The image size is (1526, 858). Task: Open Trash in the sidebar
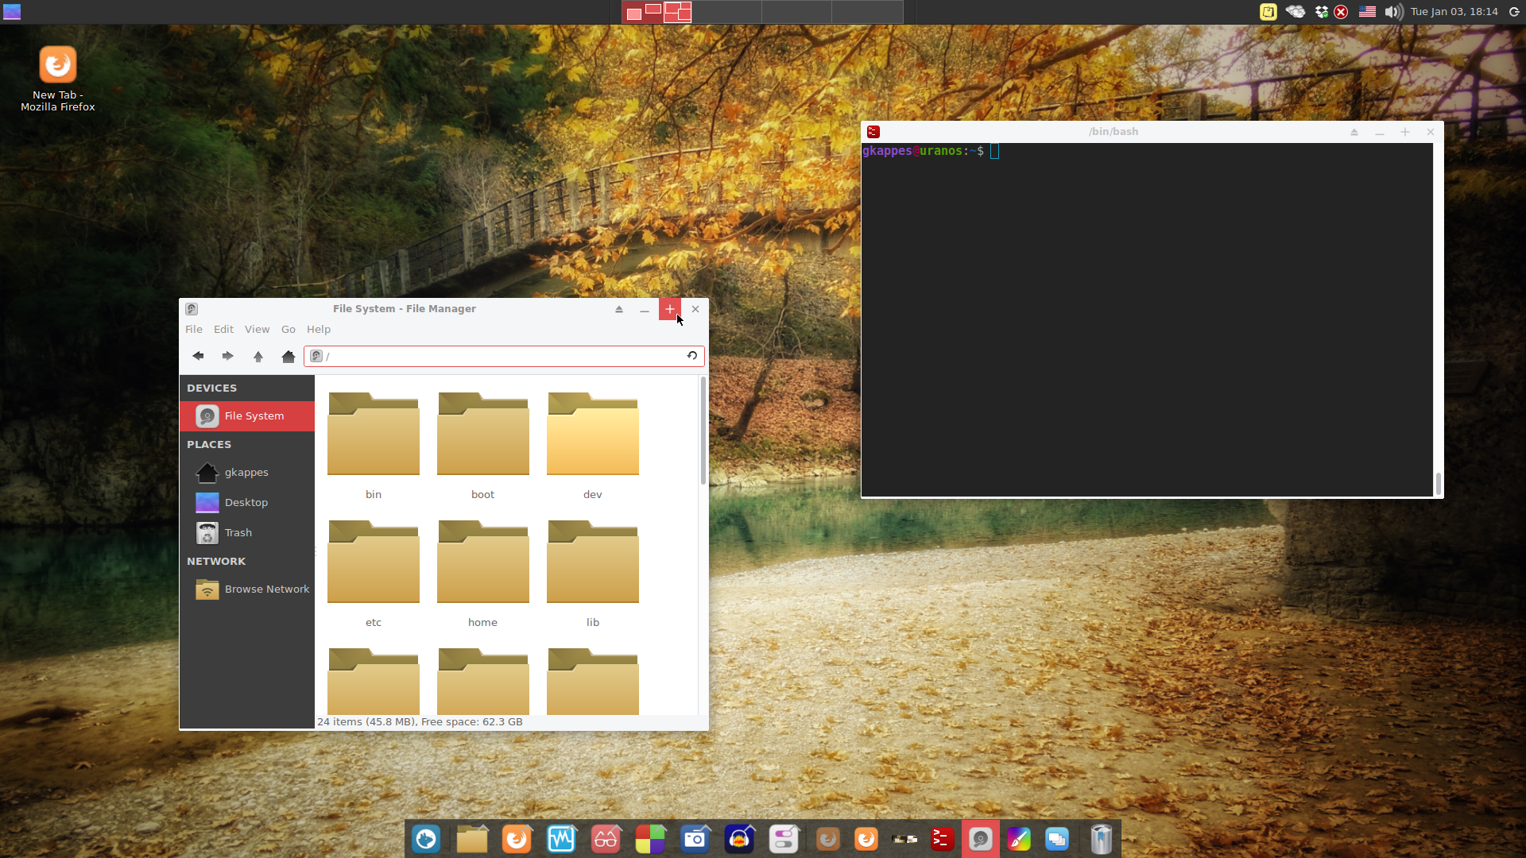(x=238, y=533)
